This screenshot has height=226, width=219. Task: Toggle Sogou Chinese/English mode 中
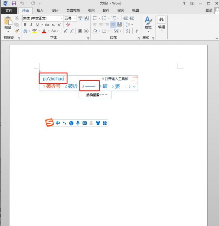58,123
